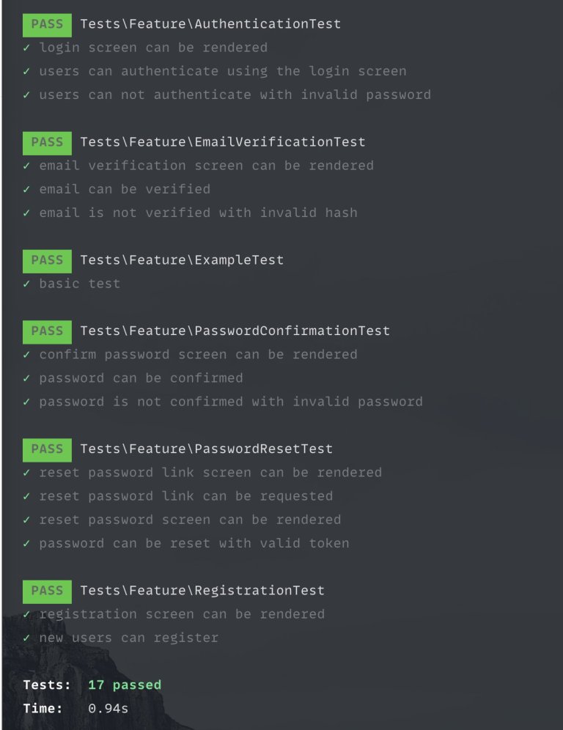
Task: Click the checkmark next to "email can be verified"
Action: point(26,190)
